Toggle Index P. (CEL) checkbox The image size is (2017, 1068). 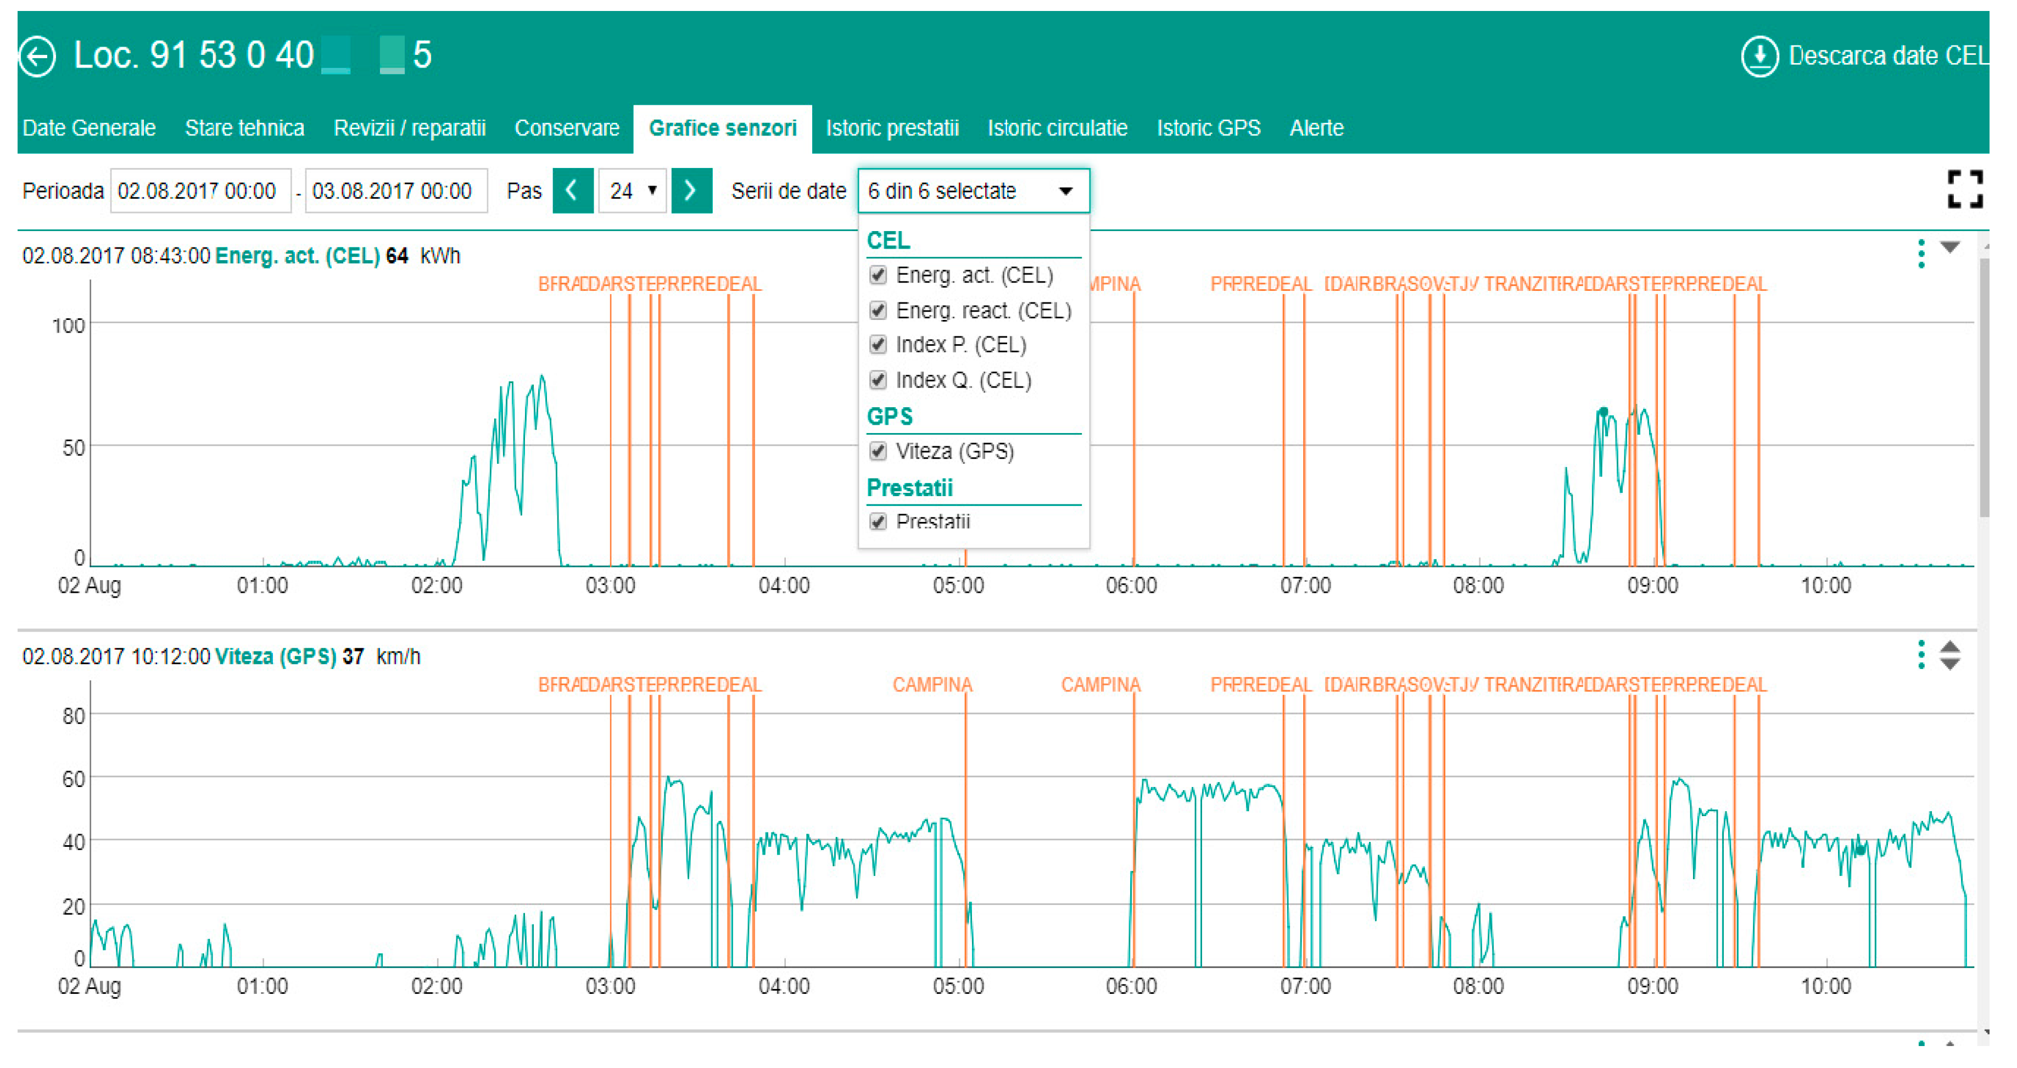pyautogui.click(x=878, y=345)
